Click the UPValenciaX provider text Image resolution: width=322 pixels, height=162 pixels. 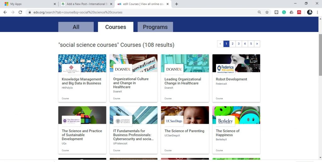point(120,144)
